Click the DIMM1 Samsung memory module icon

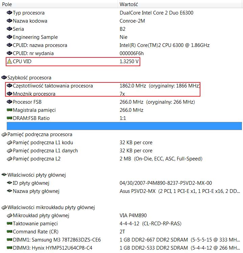point(9,240)
